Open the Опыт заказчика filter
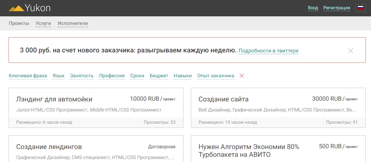Screen dimensions: 371x162 (215, 76)
